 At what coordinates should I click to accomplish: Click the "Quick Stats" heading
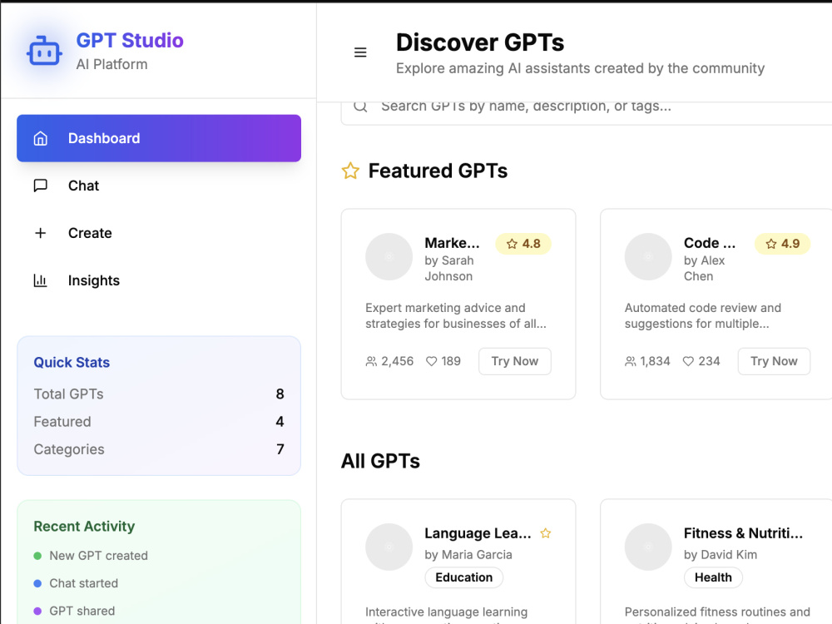coord(72,363)
